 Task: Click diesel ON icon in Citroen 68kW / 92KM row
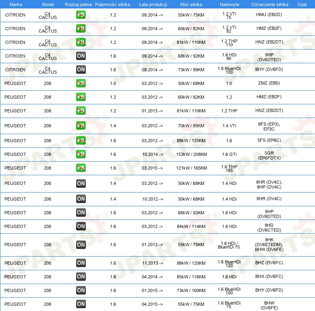(x=81, y=56)
